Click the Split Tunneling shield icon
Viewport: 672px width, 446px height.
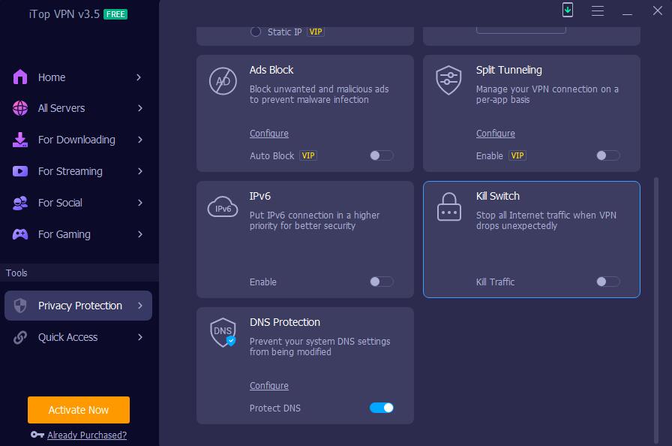(x=448, y=80)
